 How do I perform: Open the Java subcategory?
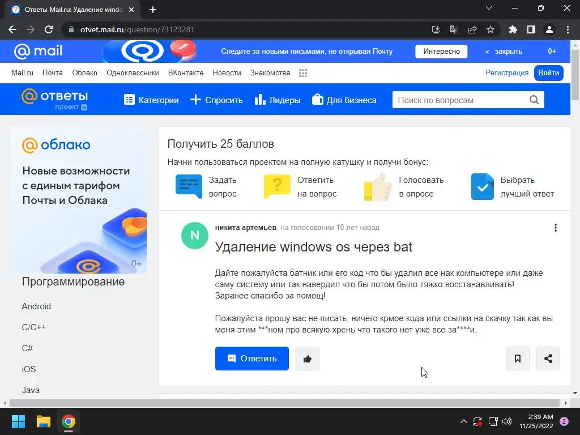click(x=31, y=390)
